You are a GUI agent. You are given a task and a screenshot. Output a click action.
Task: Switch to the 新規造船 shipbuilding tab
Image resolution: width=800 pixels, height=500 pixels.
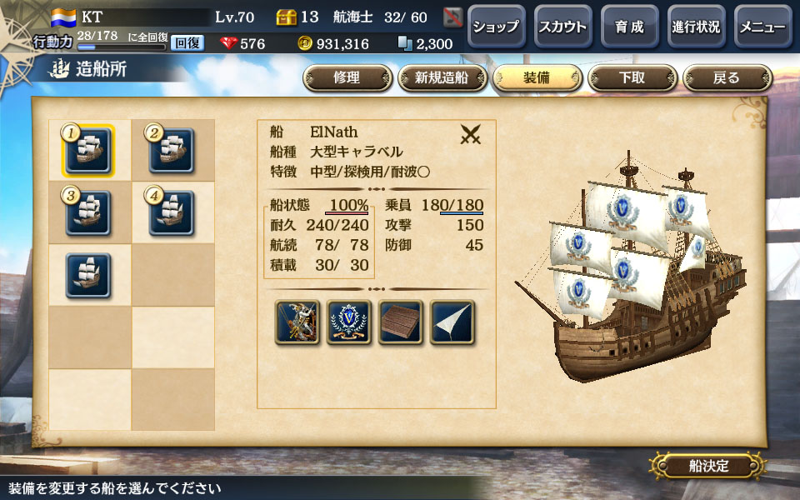pos(442,78)
